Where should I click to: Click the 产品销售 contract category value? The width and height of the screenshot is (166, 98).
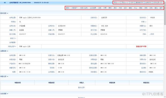[x=22, y=26]
